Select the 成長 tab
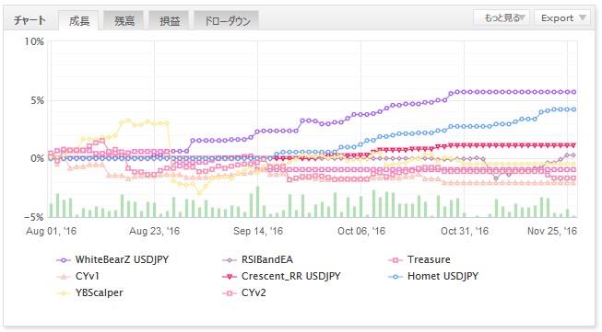This screenshot has height=332, width=602. [x=79, y=20]
